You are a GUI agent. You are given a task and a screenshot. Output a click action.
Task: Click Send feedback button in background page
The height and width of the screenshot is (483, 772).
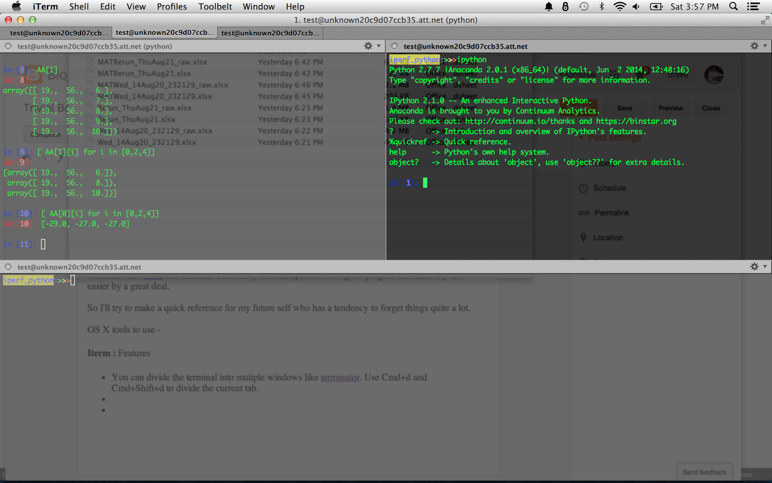pos(704,472)
